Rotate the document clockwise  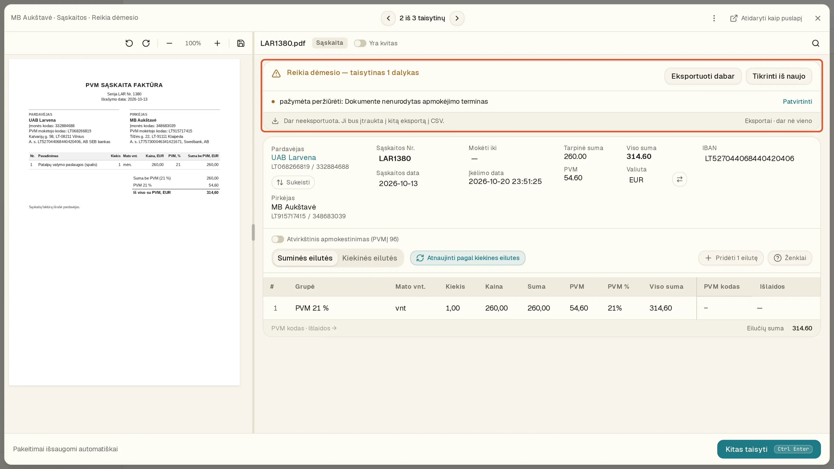[x=146, y=43]
